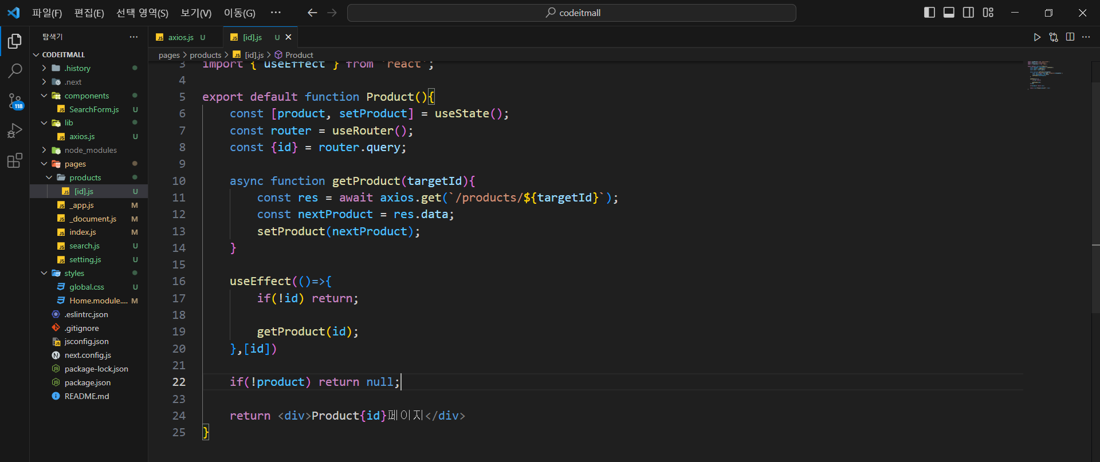The width and height of the screenshot is (1100, 462).
Task: Open Source Control view with 118 badge
Action: (x=15, y=101)
